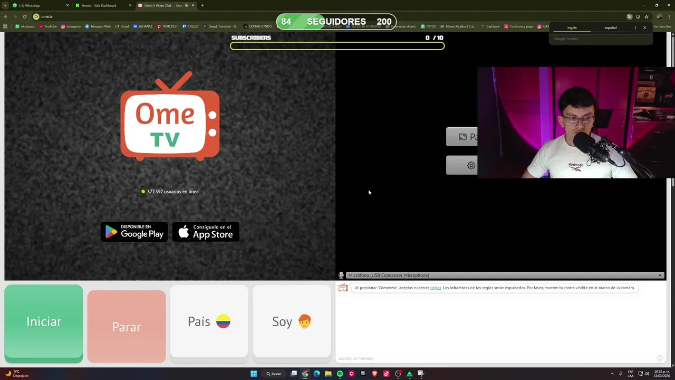
Task: Bookmark this page with the star icon
Action: coord(646,16)
